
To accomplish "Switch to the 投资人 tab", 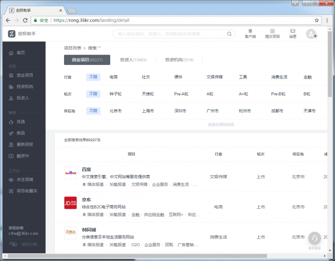I will [x=133, y=60].
